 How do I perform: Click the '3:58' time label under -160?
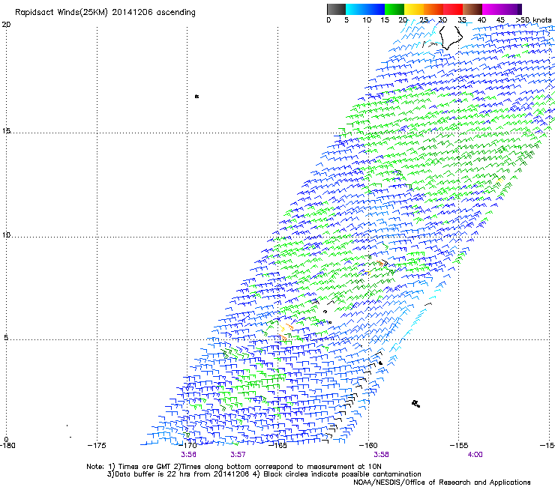[381, 455]
